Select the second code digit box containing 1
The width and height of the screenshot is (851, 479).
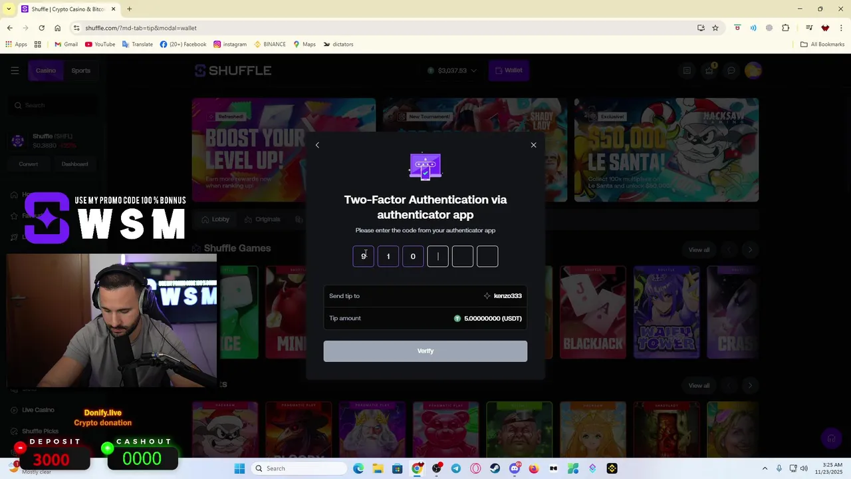tap(388, 256)
